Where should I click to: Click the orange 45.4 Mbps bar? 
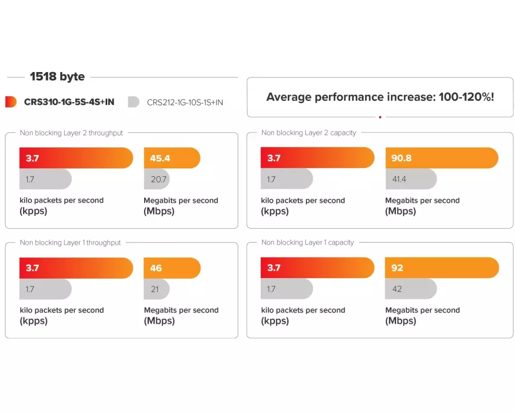(172, 158)
